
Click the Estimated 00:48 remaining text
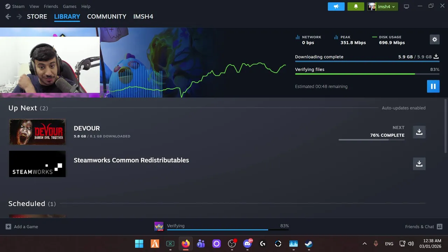[x=321, y=86]
